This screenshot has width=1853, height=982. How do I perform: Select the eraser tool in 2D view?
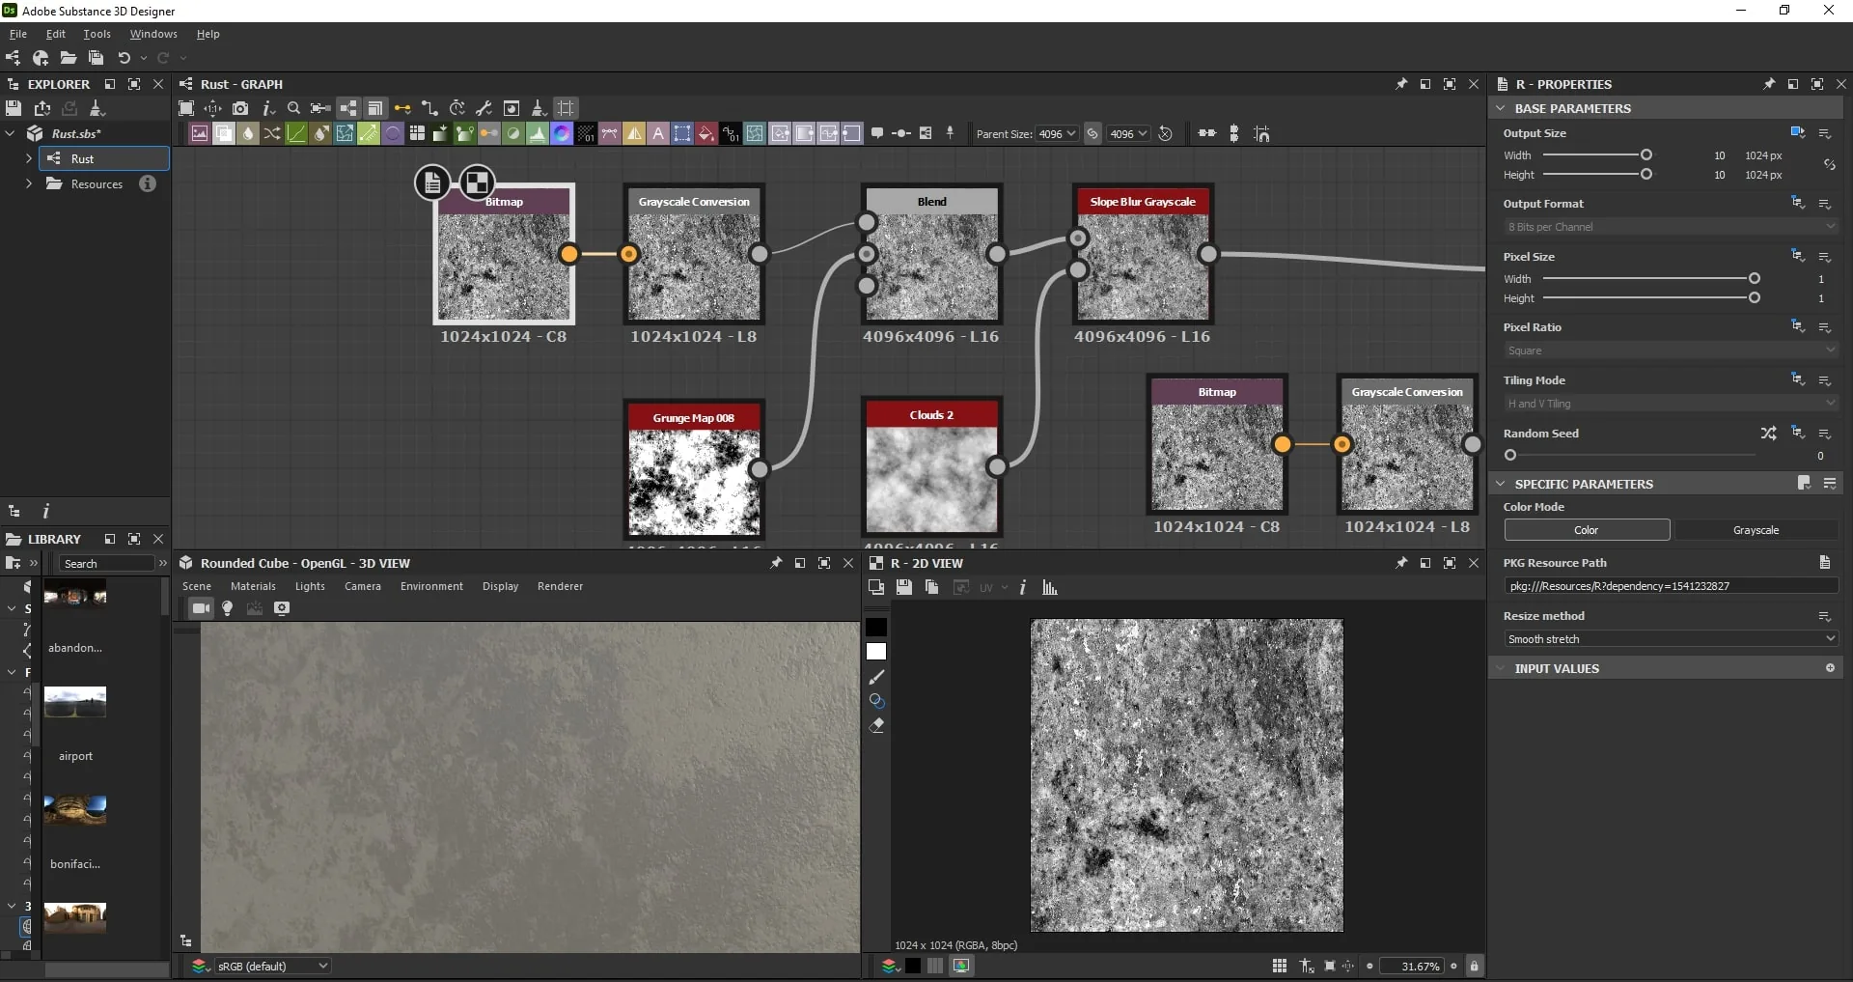876,725
